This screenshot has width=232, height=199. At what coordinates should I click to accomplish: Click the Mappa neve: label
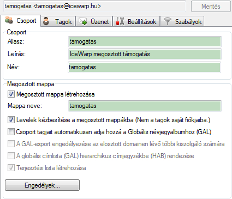click(x=25, y=106)
